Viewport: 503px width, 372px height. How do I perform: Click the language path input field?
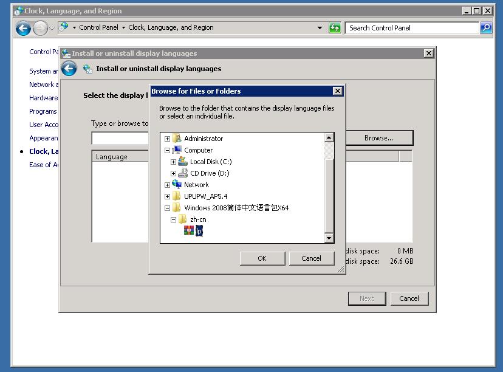[121, 139]
